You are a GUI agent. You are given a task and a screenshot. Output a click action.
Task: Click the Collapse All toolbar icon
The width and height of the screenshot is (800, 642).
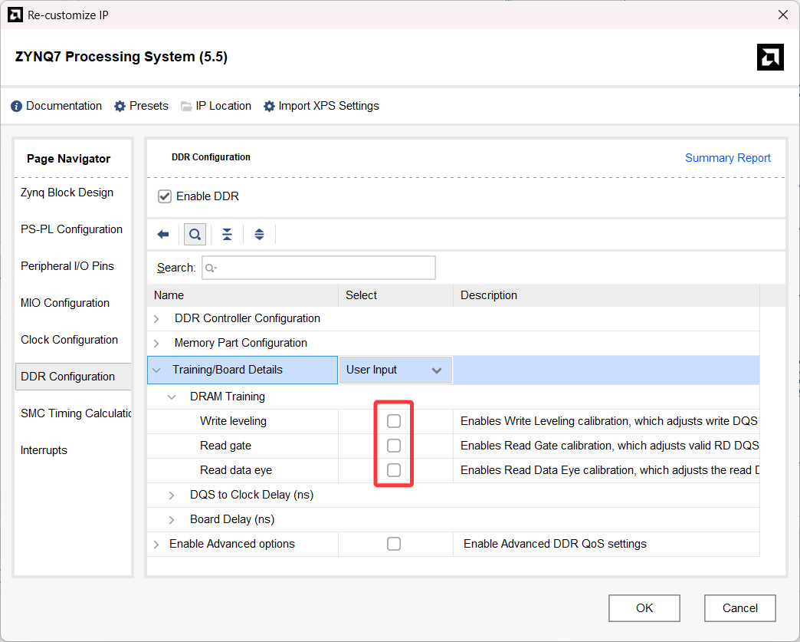(227, 235)
